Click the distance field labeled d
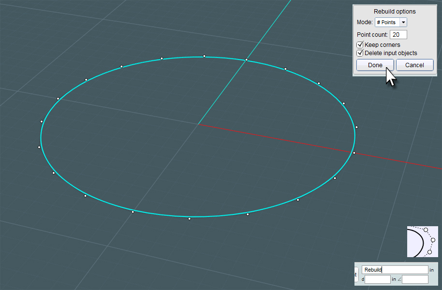Image resolution: width=442 pixels, height=290 pixels. coord(378,279)
